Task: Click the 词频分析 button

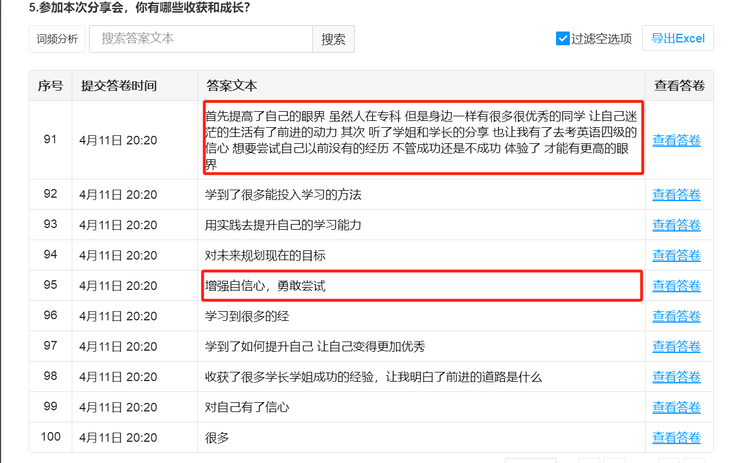Action: (57, 39)
